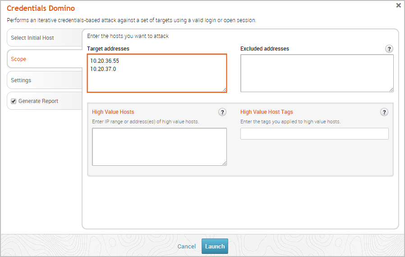Click the High Value Hosts heading
The height and width of the screenshot is (257, 405).
point(113,112)
